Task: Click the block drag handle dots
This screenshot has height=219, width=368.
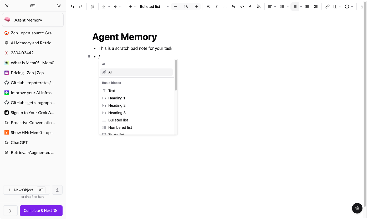Action: tap(89, 57)
